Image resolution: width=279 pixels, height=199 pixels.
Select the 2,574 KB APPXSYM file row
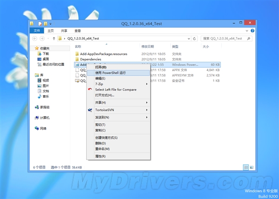(x=147, y=75)
